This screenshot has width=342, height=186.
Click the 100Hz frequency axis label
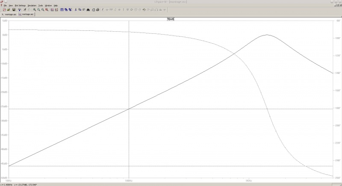pyautogui.click(x=129, y=181)
